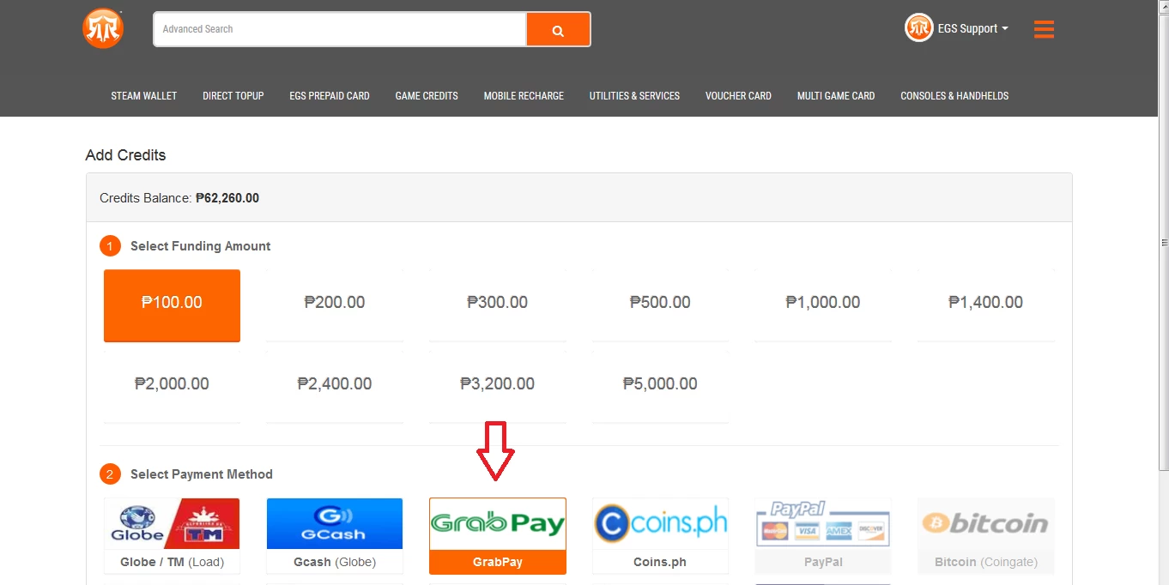Select the ₱1,400.00 funding amount
Screen dimensions: 1169x585
pyautogui.click(x=985, y=305)
